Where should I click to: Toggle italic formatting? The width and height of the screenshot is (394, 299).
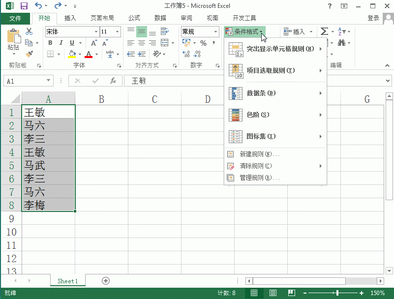pyautogui.click(x=61, y=43)
